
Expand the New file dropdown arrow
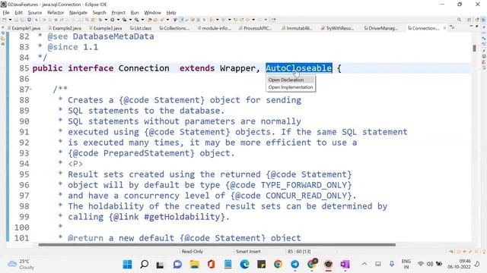pos(10,20)
